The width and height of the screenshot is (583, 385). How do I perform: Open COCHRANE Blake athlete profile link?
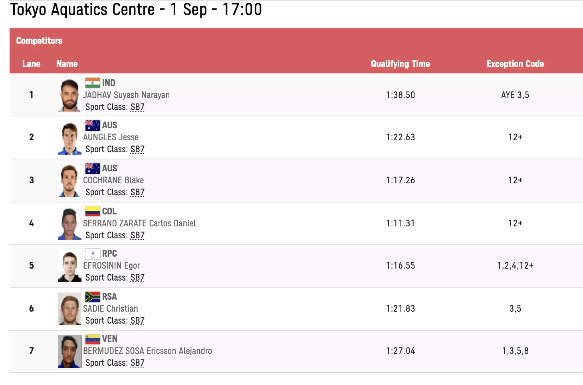point(113,180)
